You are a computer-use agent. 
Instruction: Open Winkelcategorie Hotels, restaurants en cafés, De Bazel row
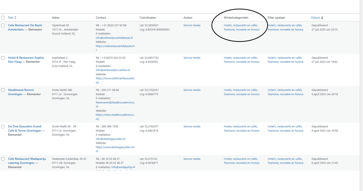(x=241, y=25)
